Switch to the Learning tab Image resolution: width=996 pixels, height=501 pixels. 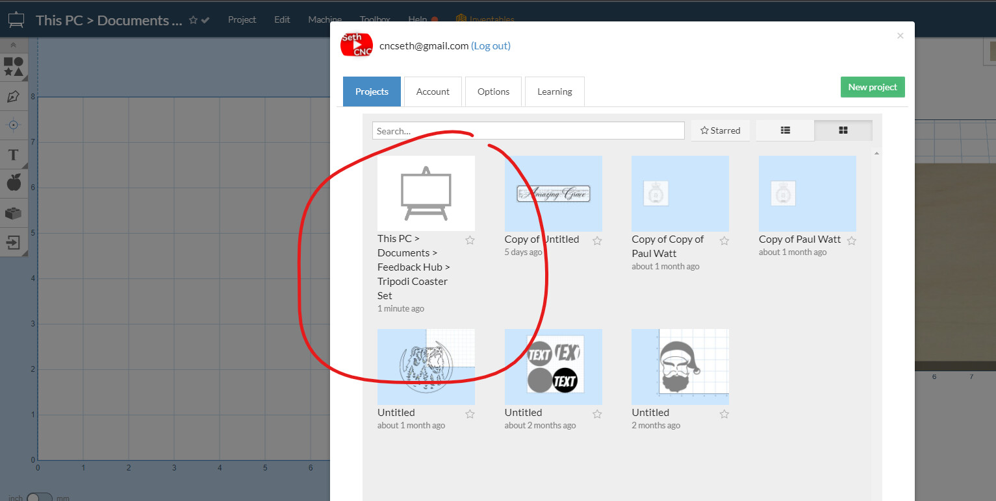tap(554, 92)
